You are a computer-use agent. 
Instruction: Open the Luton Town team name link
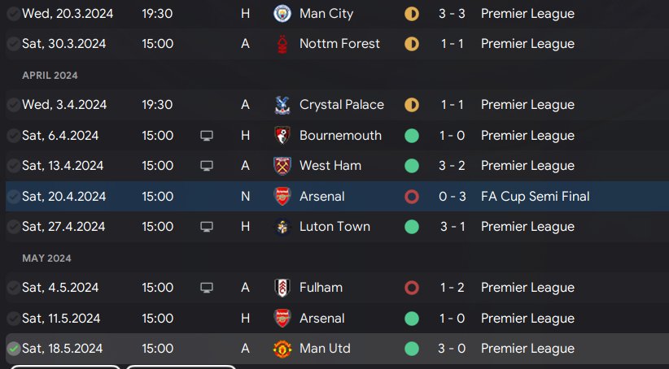tap(334, 227)
